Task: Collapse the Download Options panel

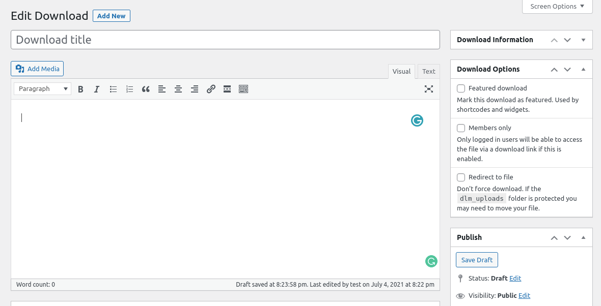Action: coord(583,69)
